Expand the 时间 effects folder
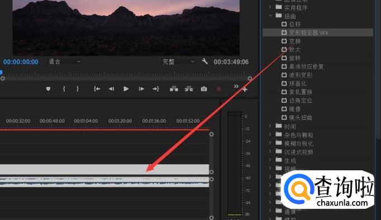This screenshot has width=381, height=220. pyautogui.click(x=270, y=126)
